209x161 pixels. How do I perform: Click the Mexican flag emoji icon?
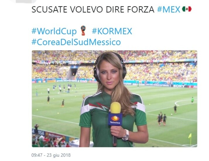[x=187, y=9]
